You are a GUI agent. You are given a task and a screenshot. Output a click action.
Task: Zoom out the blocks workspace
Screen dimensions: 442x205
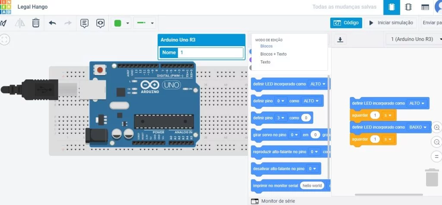437,142
